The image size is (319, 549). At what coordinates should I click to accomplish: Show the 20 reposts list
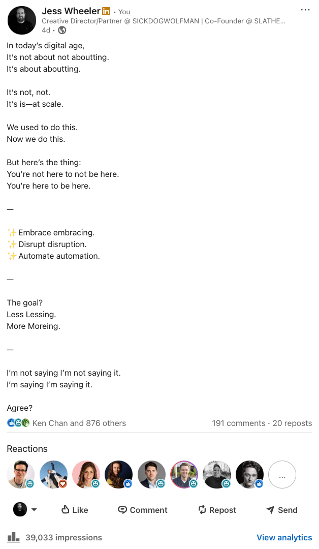[x=292, y=423]
